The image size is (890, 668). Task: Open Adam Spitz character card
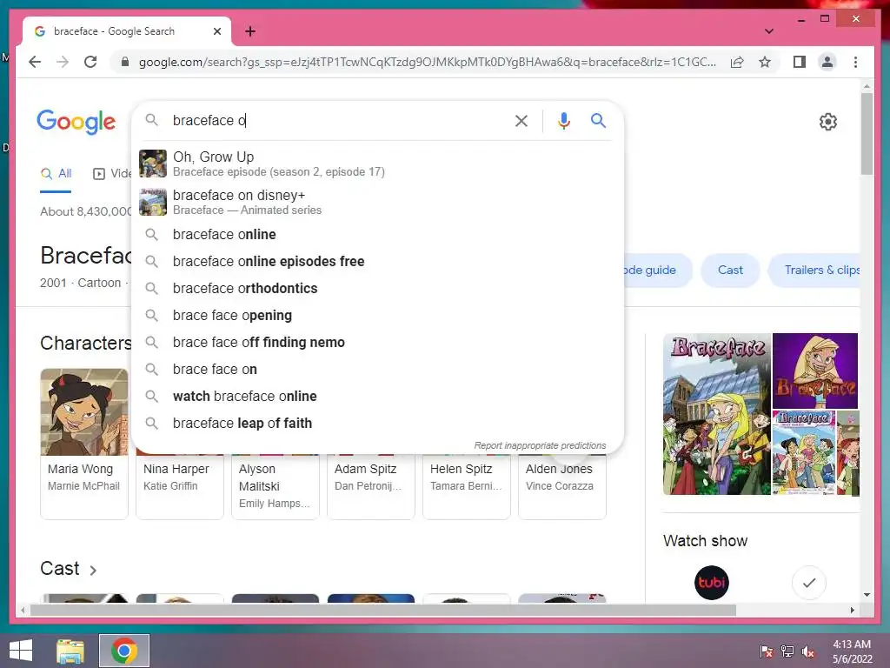pos(370,487)
